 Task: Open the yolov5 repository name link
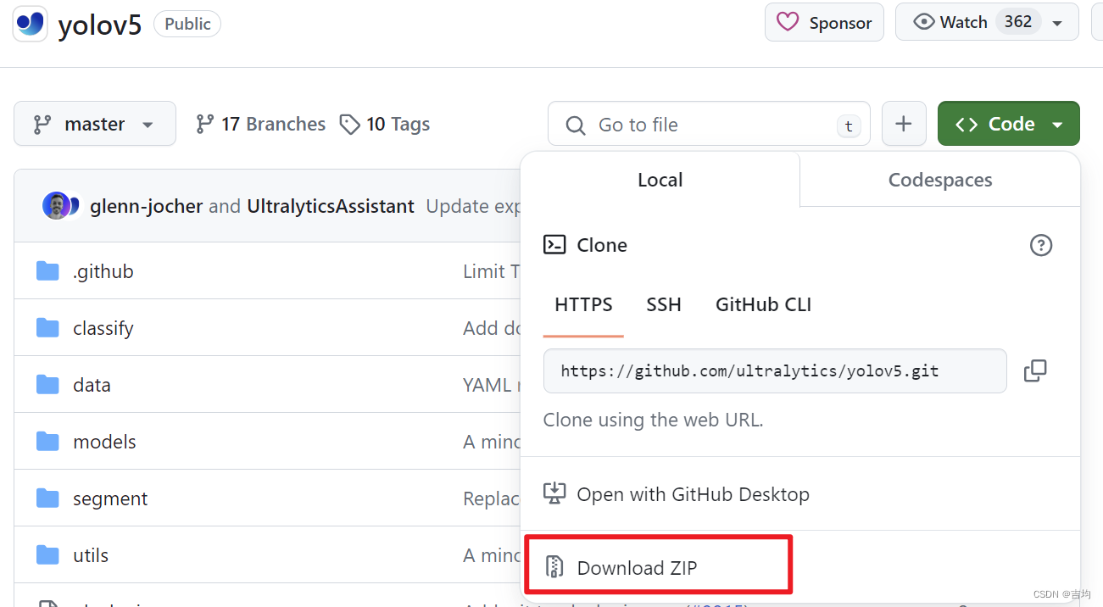tap(100, 25)
